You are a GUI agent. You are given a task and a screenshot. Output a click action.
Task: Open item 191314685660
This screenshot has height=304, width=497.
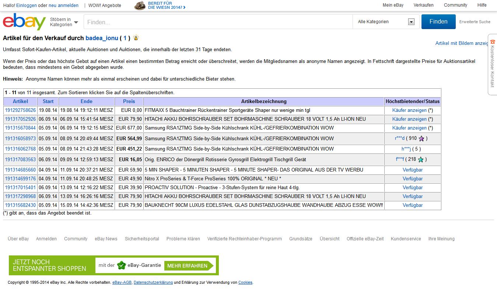[20, 170]
